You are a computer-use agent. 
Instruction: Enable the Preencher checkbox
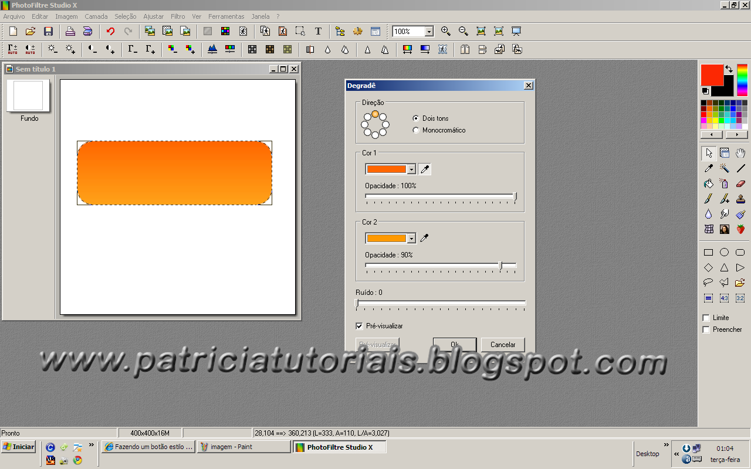[x=706, y=329]
